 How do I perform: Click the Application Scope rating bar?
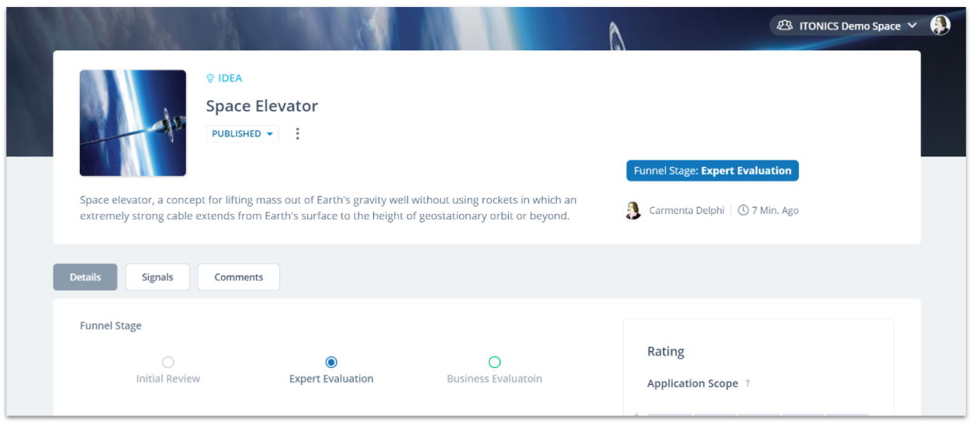[758, 416]
